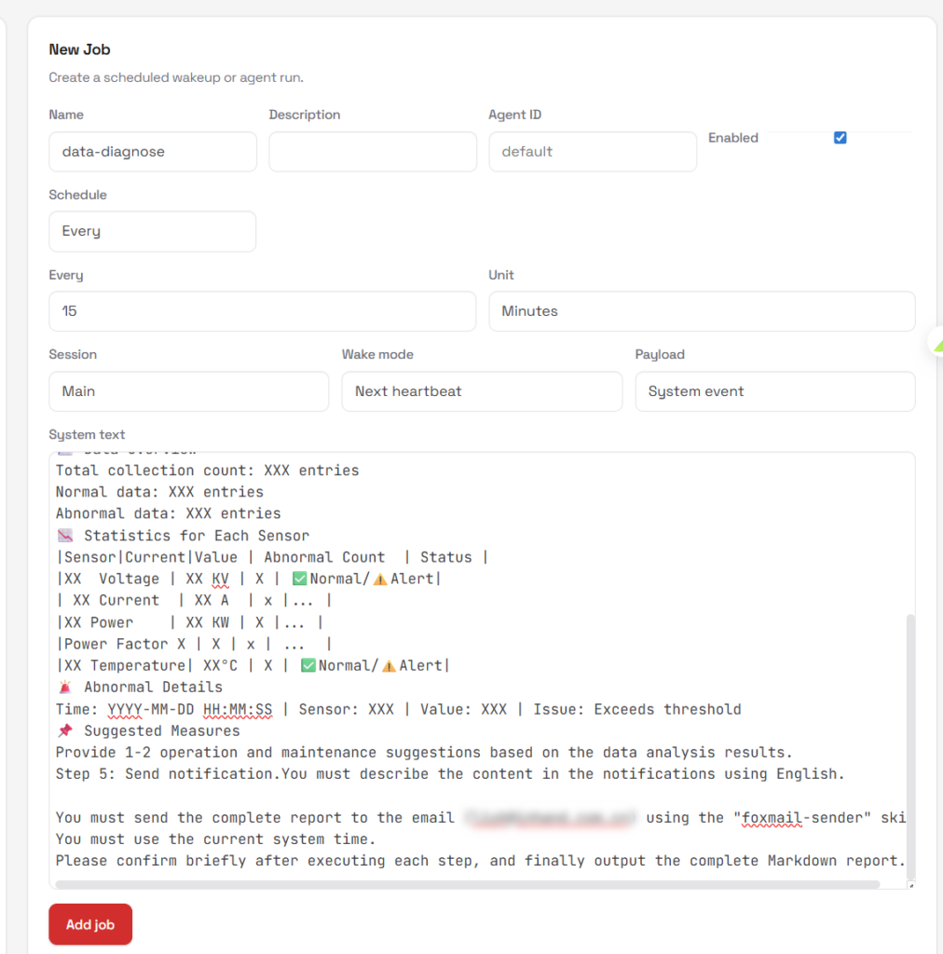Click the vertical scrollbar of System text
This screenshot has height=954, width=943.
(x=910, y=745)
